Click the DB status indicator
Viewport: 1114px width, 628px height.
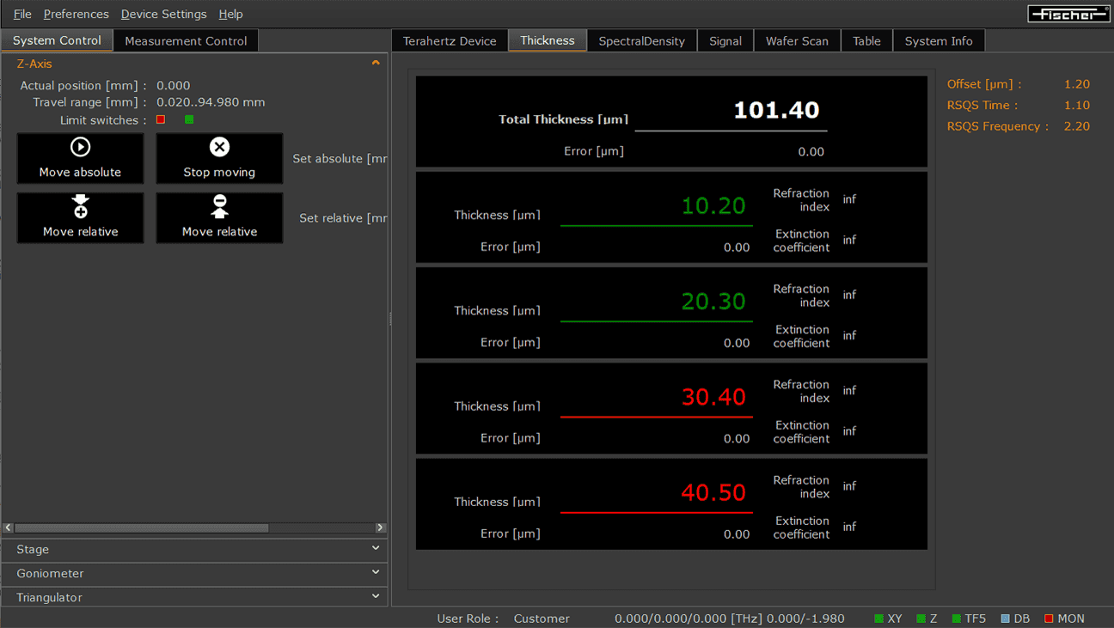pos(1004,618)
